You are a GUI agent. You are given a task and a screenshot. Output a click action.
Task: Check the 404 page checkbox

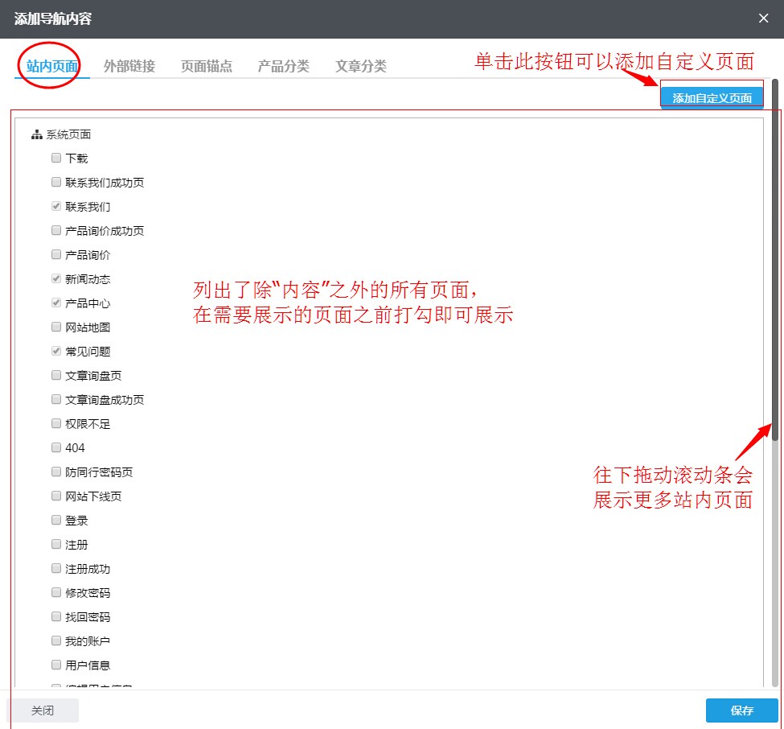click(55, 447)
